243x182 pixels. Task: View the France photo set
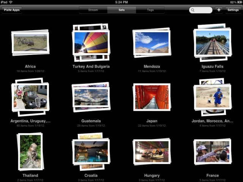click(212, 152)
